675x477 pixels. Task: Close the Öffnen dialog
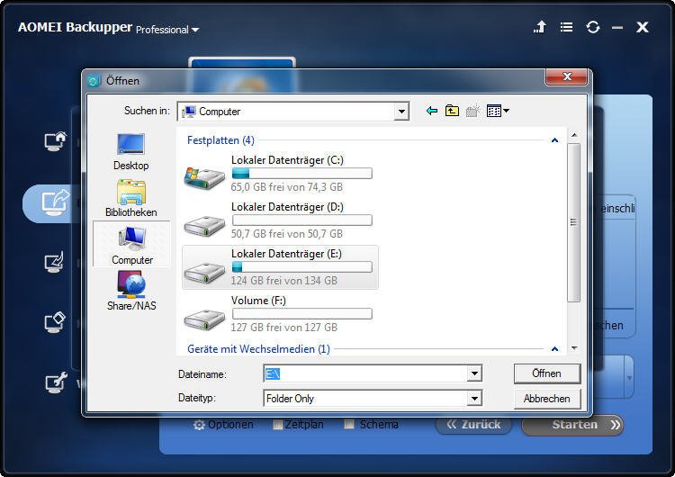tap(566, 76)
